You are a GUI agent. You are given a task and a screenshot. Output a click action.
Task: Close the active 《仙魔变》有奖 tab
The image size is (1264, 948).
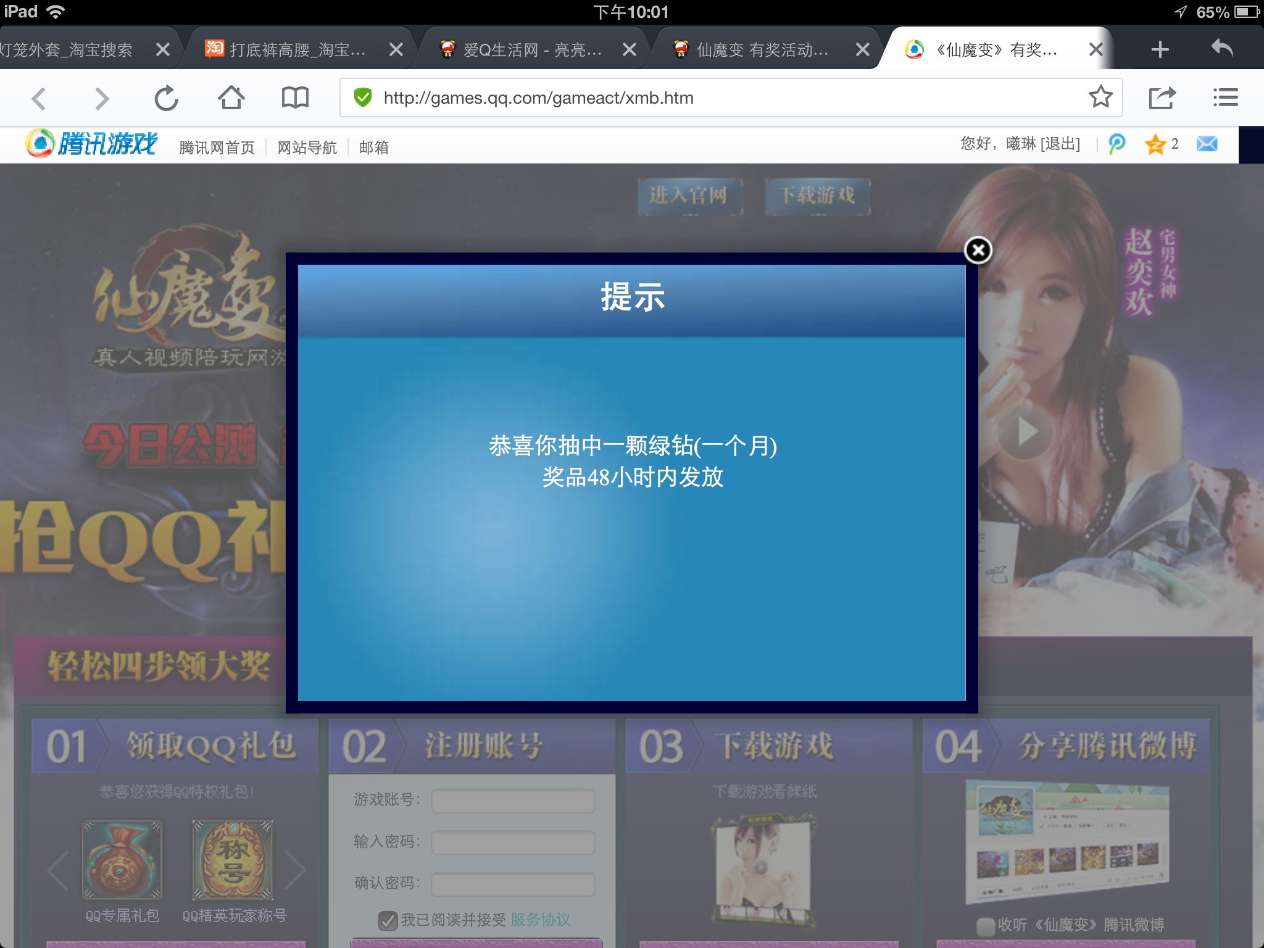click(1096, 49)
